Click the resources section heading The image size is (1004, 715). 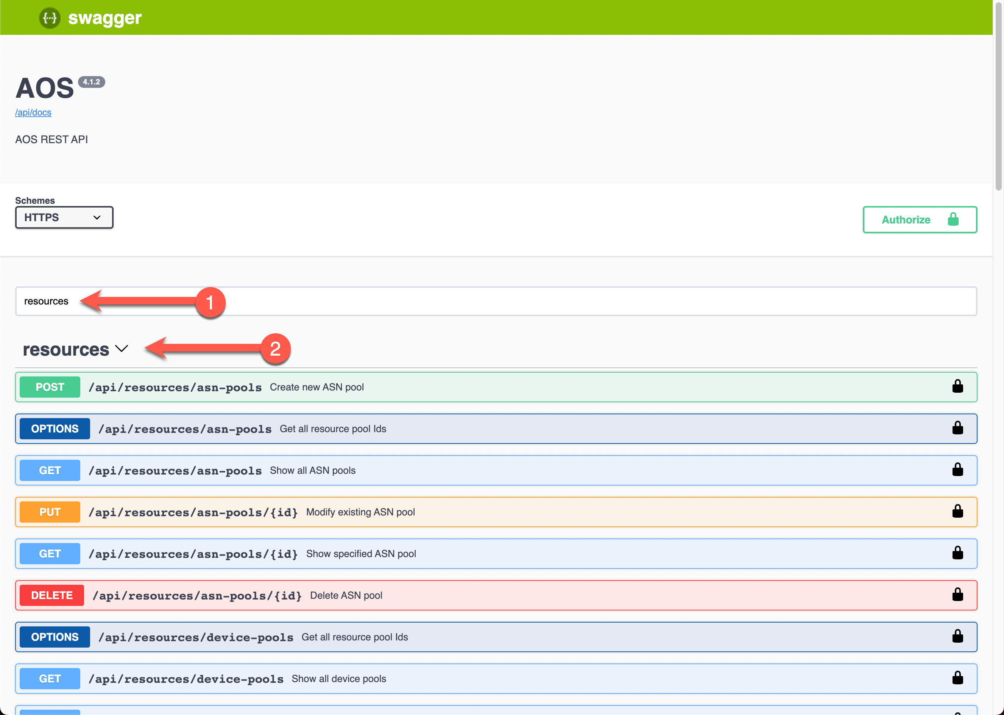click(x=65, y=350)
